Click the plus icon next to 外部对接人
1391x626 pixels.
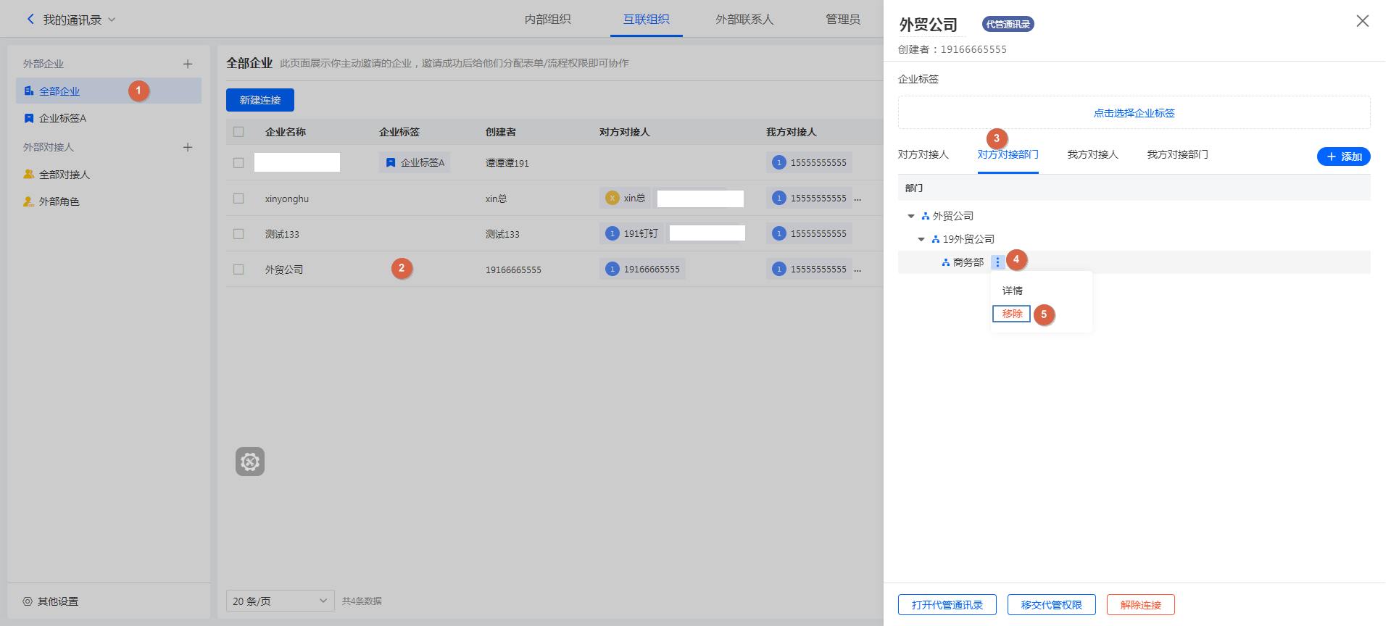(188, 147)
